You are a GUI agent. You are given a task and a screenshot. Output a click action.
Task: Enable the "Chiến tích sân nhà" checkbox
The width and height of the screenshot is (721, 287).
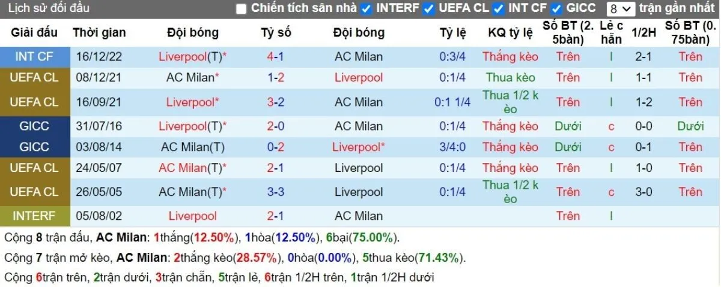242,9
